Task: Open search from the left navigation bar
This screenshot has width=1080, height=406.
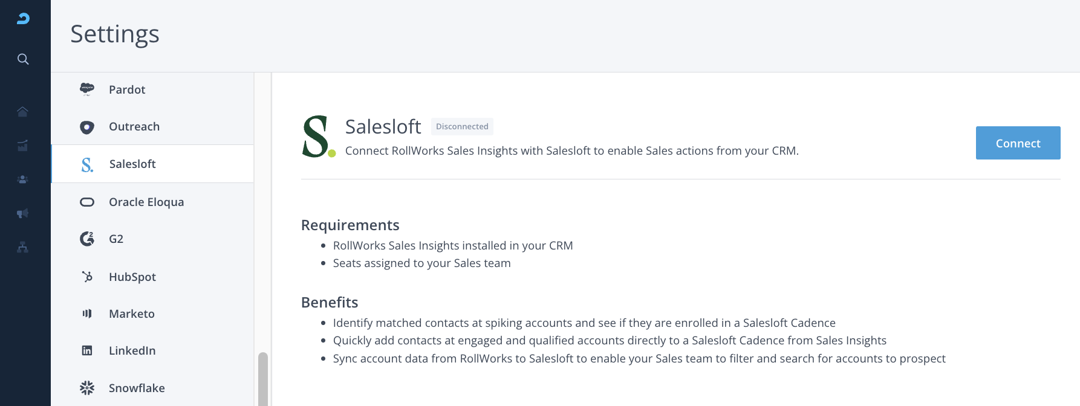Action: pyautogui.click(x=23, y=59)
